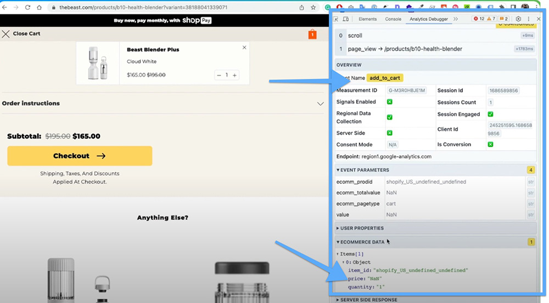549x303 pixels.
Task: Expand the Order instructions section
Action: 163,104
